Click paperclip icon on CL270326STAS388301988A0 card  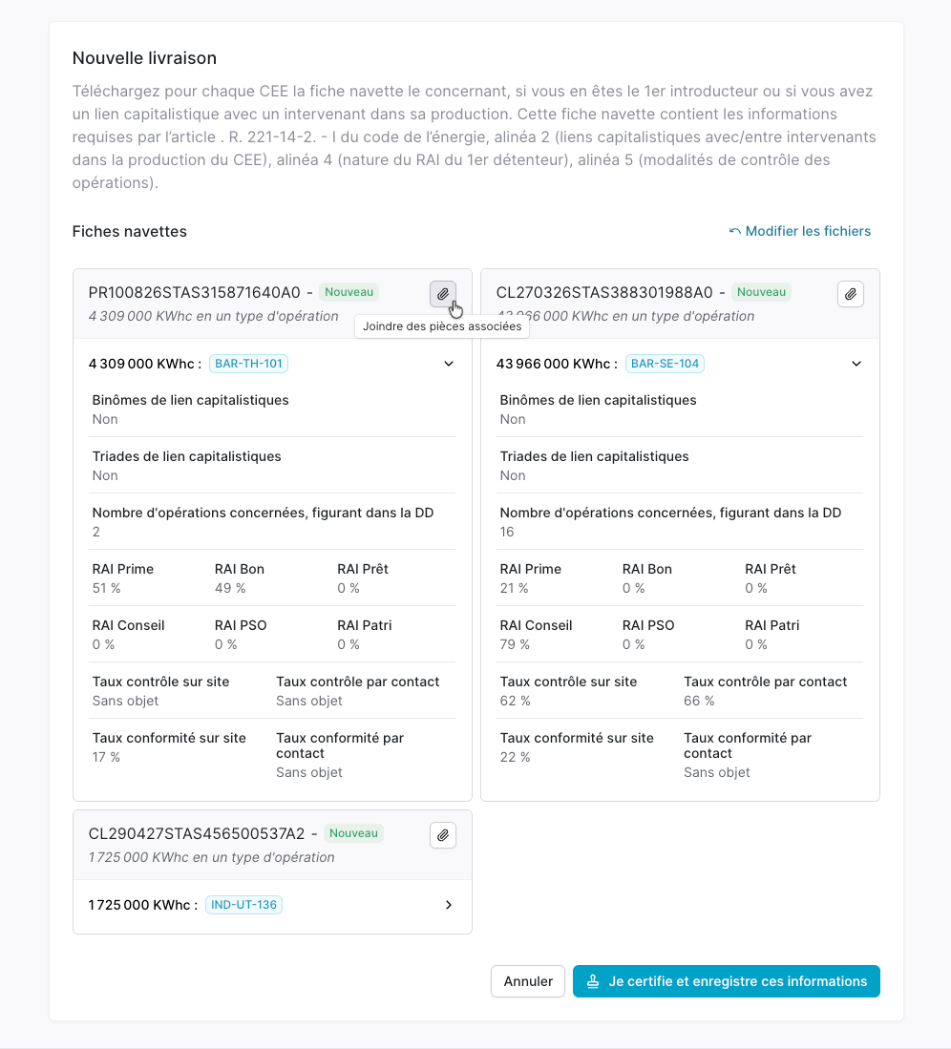point(850,294)
